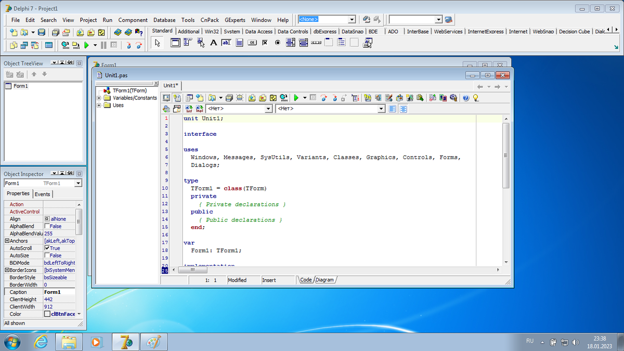Expand the BorderIcons property

pyautogui.click(x=6, y=270)
